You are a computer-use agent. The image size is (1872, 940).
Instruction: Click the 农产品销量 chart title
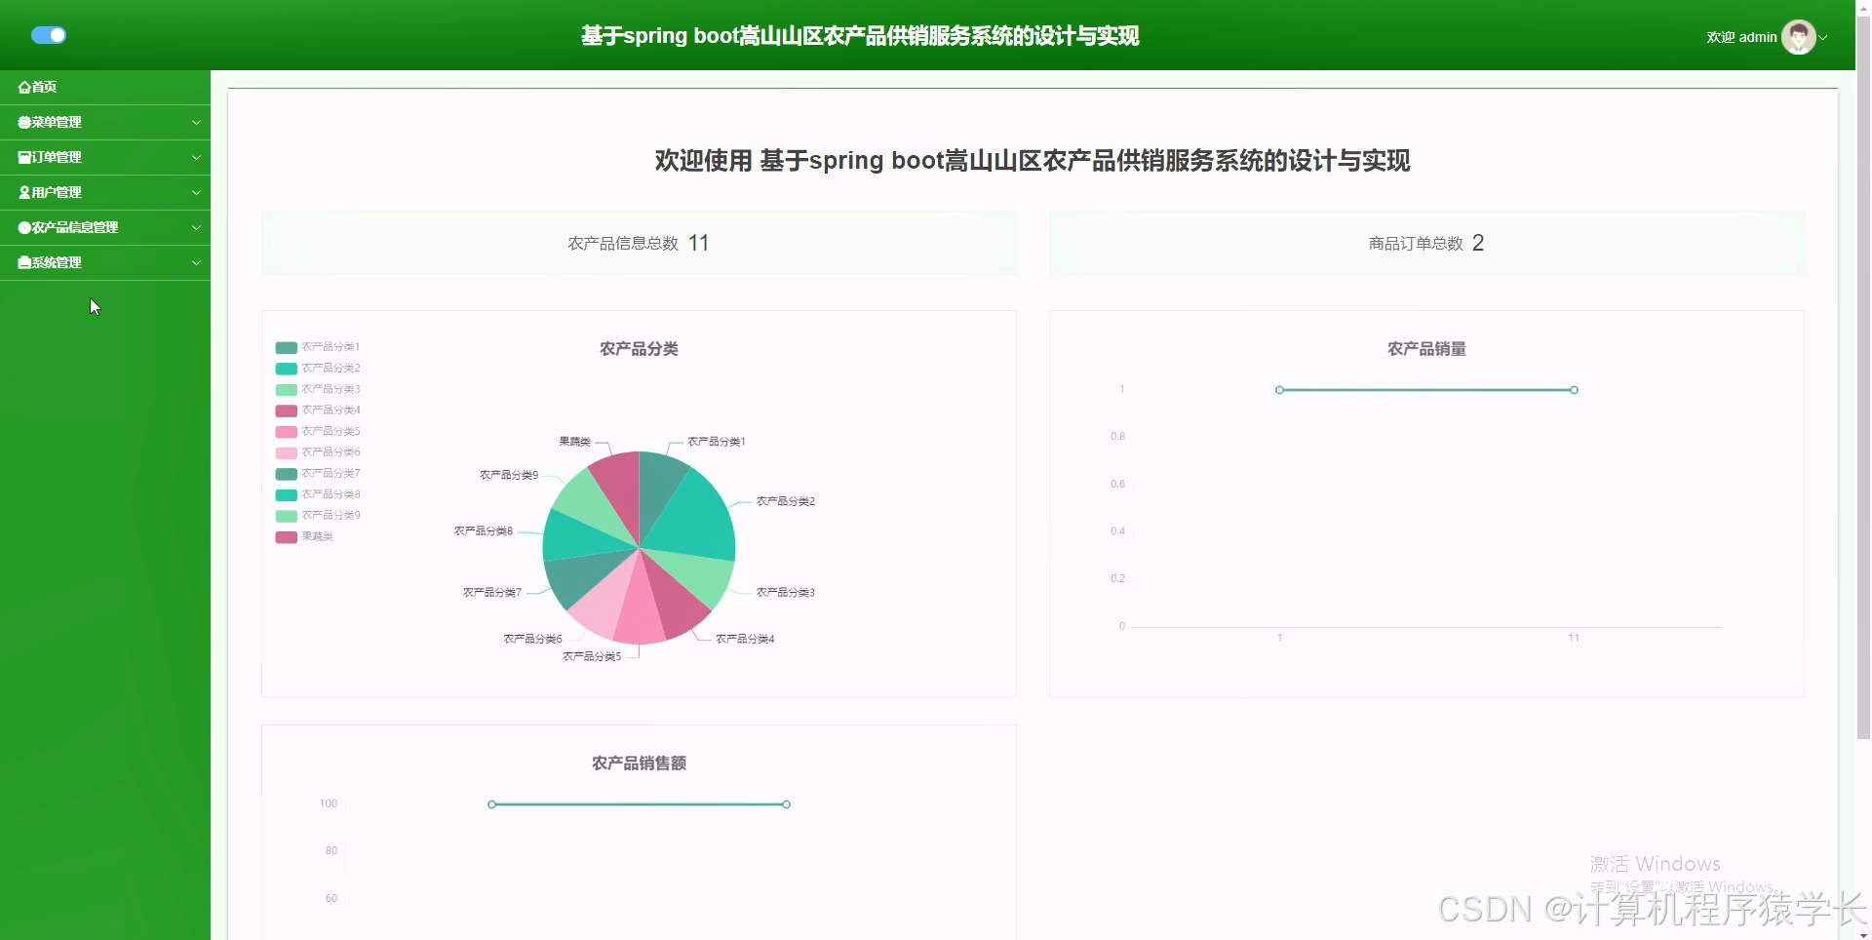(x=1426, y=349)
